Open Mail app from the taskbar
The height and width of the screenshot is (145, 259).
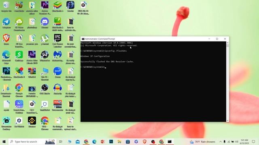(x=78, y=141)
